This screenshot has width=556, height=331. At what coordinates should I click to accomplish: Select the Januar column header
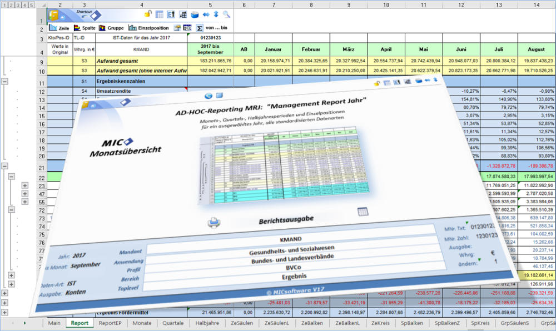[274, 49]
